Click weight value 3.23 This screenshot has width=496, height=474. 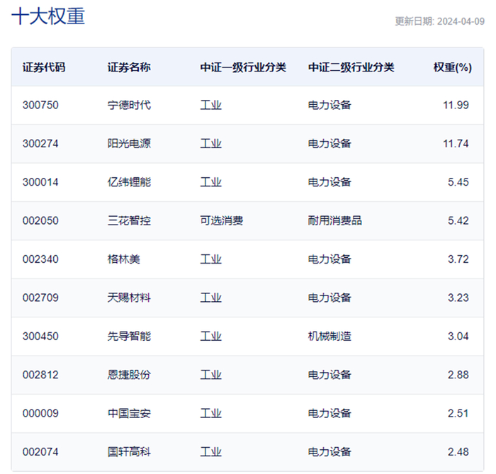click(458, 298)
